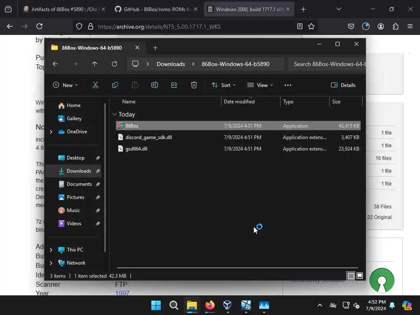Click the Search 86Box-Windows-64 field

(328, 64)
